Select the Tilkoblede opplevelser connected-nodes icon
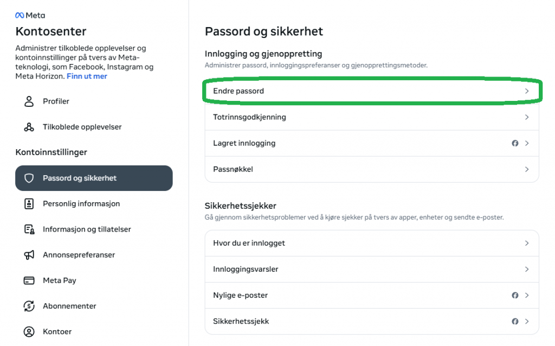This screenshot has height=346, width=555. [29, 127]
